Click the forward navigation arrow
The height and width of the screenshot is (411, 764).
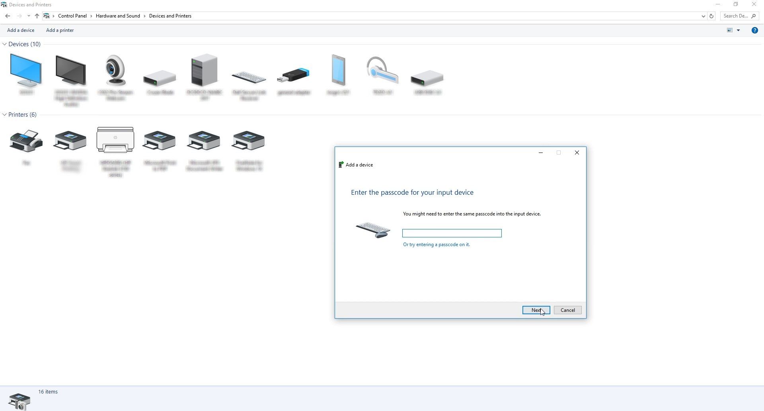tap(19, 16)
